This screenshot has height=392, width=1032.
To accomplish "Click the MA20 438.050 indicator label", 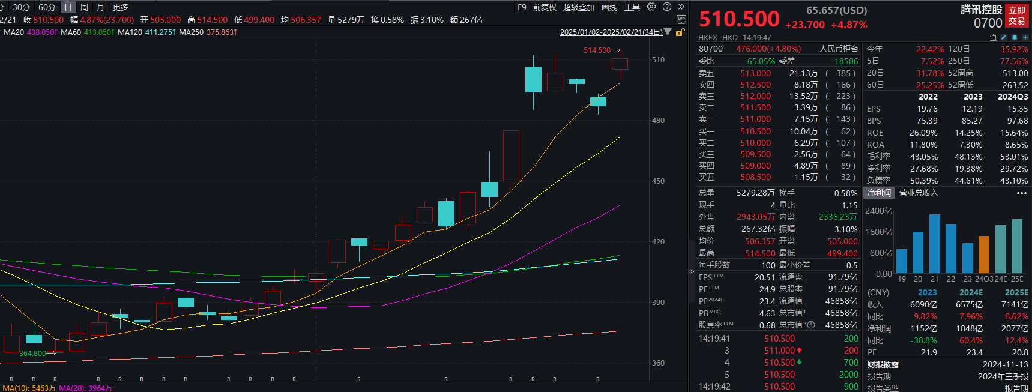I will tap(29, 32).
